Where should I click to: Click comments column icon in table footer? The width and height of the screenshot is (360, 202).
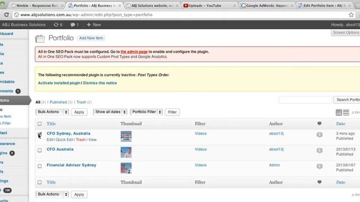pyautogui.click(x=319, y=182)
